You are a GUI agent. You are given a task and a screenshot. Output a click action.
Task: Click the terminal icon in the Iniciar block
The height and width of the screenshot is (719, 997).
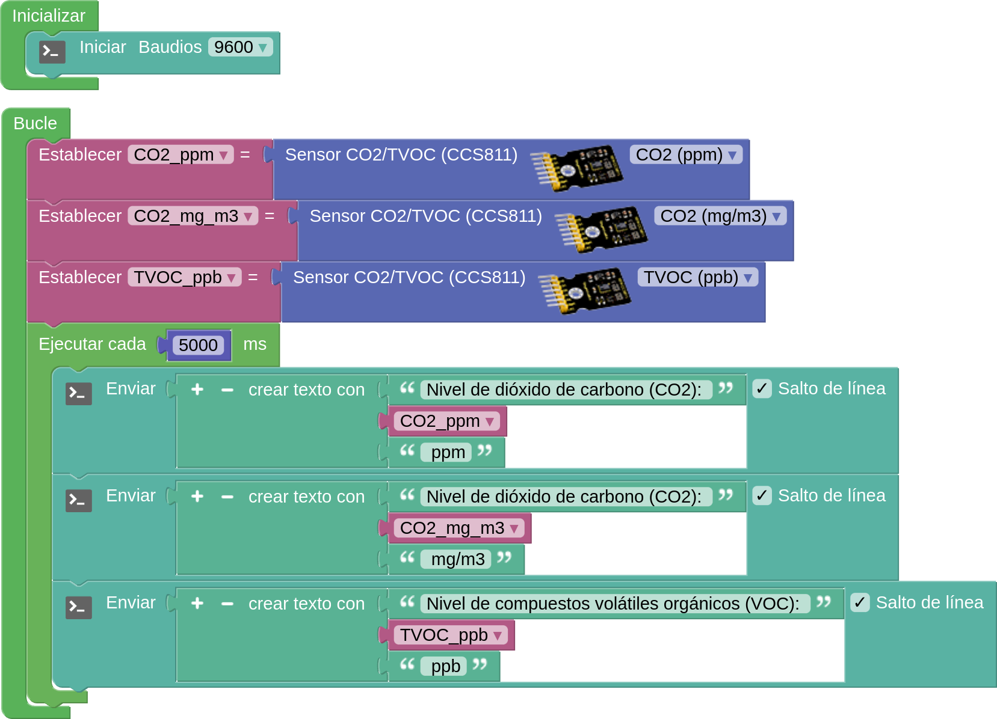[52, 52]
